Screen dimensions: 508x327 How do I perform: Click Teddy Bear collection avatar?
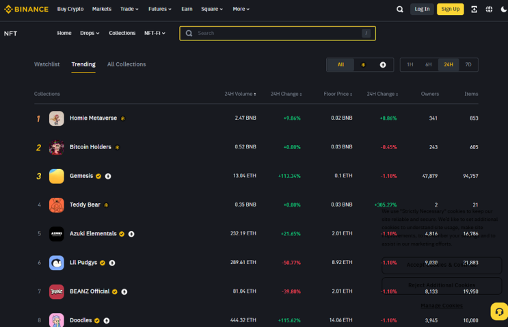(x=56, y=205)
